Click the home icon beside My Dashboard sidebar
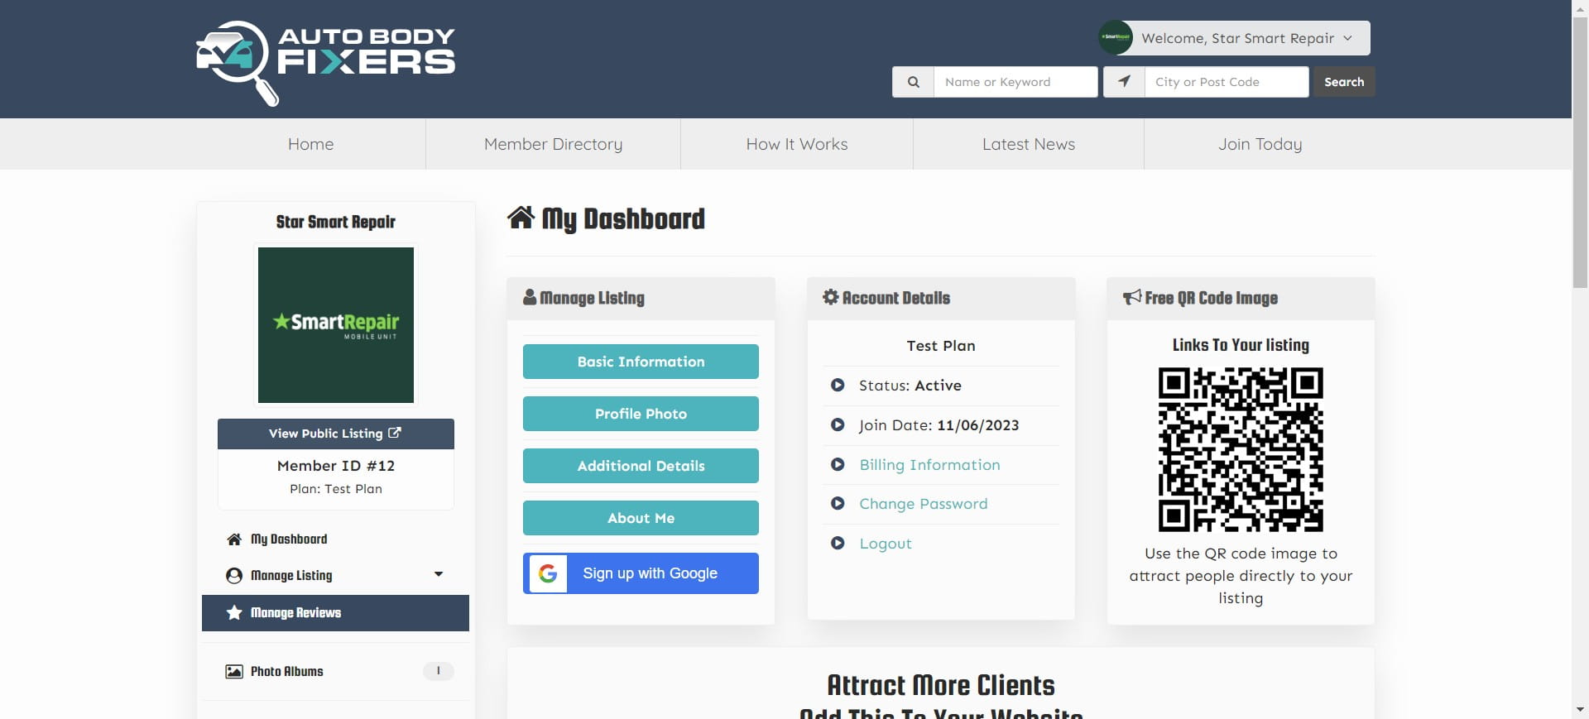 [x=234, y=539]
